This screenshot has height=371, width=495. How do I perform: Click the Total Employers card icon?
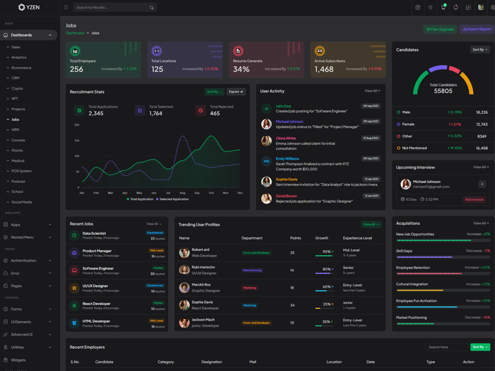point(75,51)
